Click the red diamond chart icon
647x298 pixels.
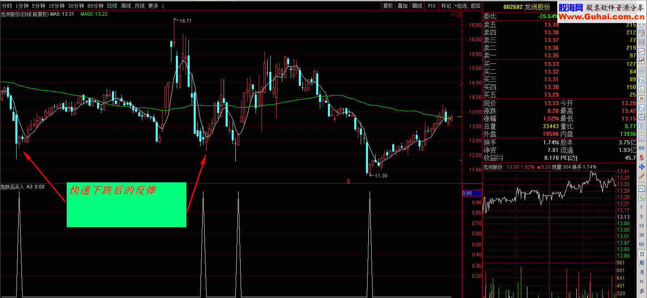pyautogui.click(x=453, y=15)
